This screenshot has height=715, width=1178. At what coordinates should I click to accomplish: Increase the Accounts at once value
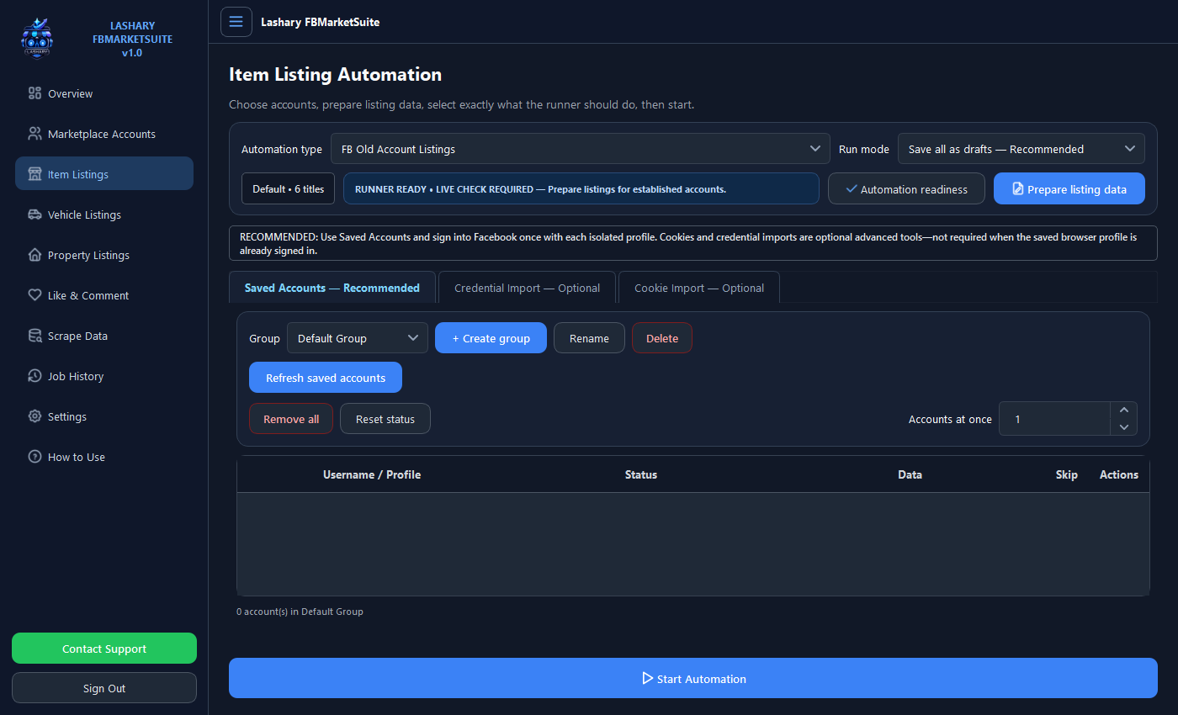[1124, 410]
